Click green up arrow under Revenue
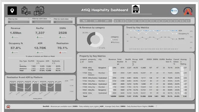The width and height of the screenshot is (199, 112). (x=13, y=37)
